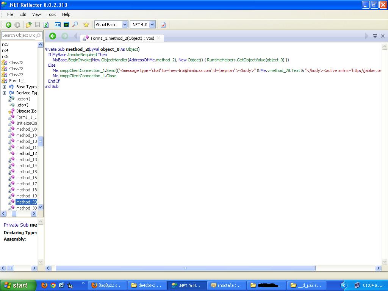This screenshot has width=388, height=291.
Task: Open the Tools menu
Action: click(x=52, y=14)
